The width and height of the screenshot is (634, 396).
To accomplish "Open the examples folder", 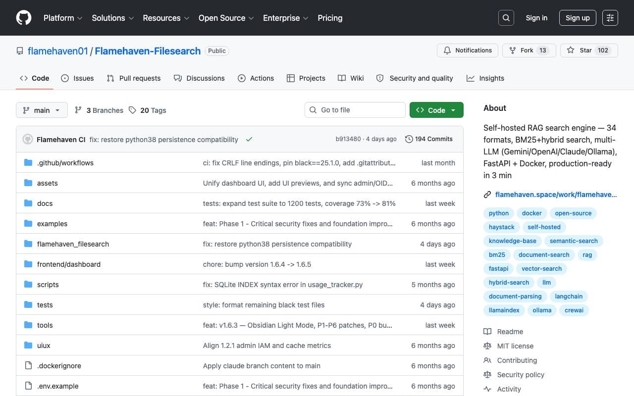I will click(x=52, y=224).
